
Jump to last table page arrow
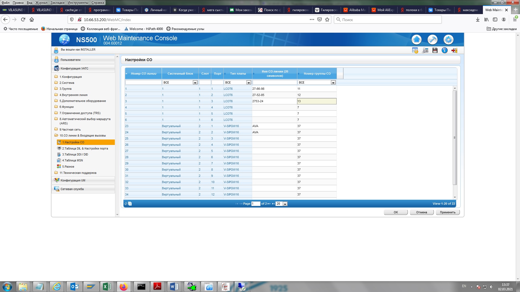pyautogui.click(x=273, y=204)
